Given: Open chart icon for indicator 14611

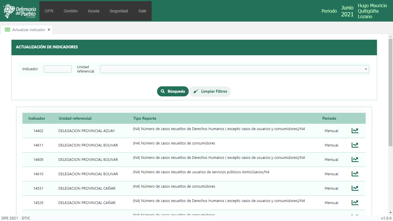Looking at the screenshot, I should coord(355,145).
